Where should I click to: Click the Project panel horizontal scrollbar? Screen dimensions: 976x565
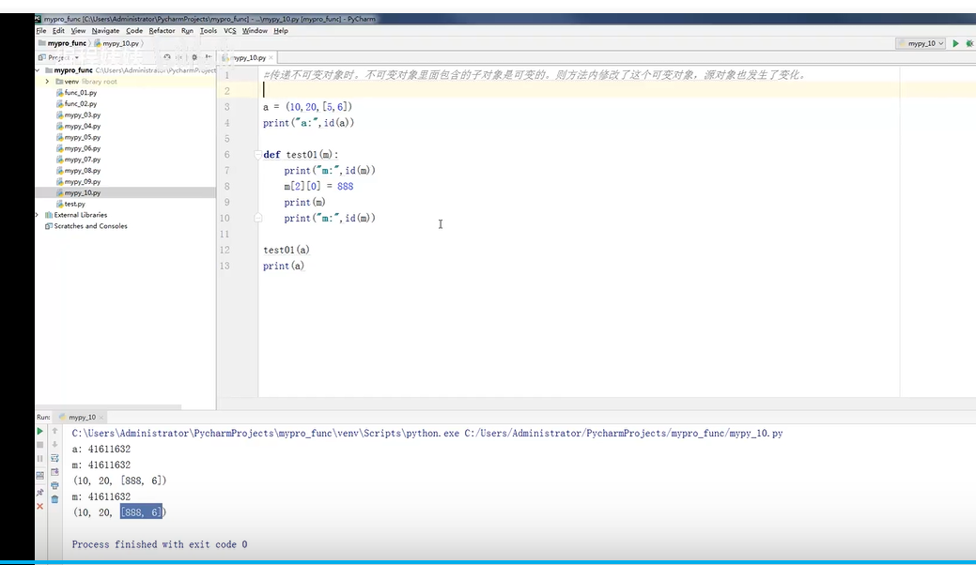pos(108,407)
